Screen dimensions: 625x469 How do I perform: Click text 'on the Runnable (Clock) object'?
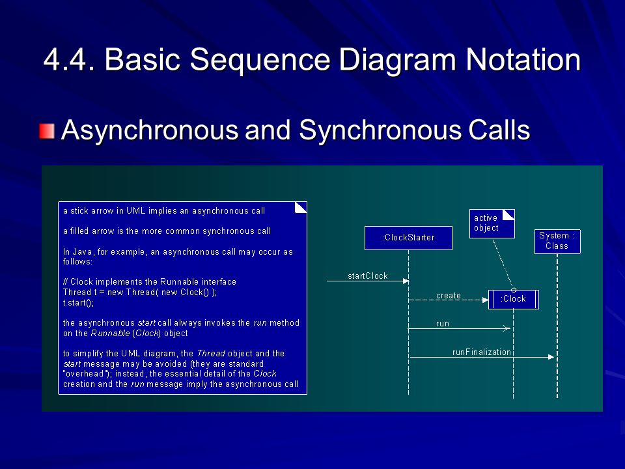pos(125,334)
